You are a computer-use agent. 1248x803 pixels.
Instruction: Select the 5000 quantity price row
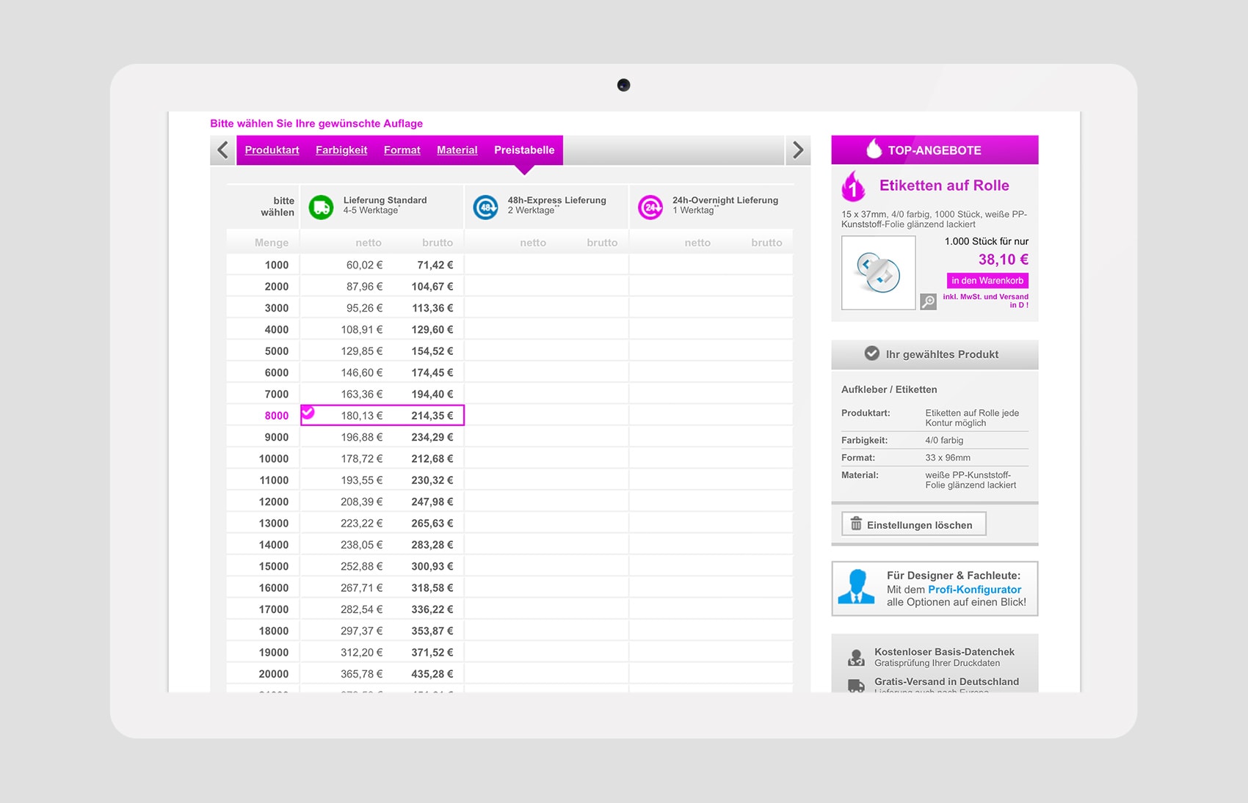pyautogui.click(x=382, y=351)
